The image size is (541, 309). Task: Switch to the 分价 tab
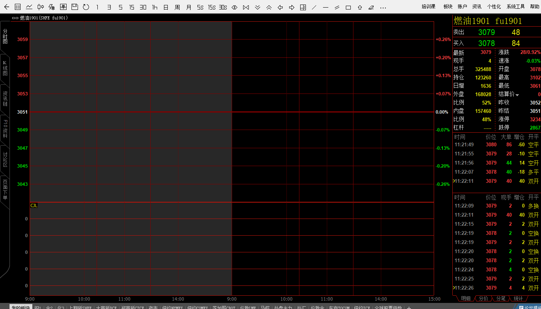pos(483,299)
